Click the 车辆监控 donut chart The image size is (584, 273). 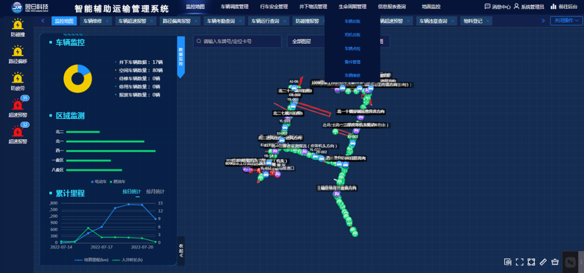click(77, 78)
